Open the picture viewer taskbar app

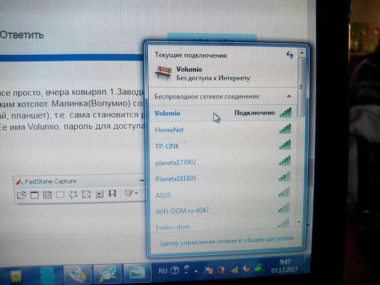pos(137,272)
